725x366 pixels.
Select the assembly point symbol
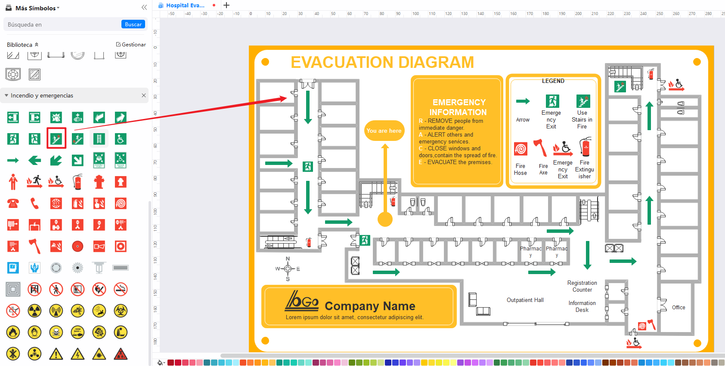[x=99, y=160]
